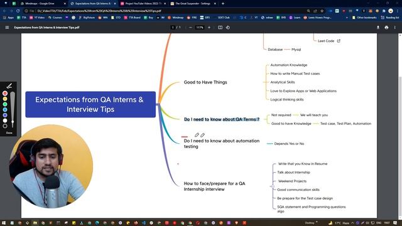Viewport: 402px width, 226px height.
Task: Expand the hidden bookmarks overflow chevron
Action: tap(347, 18)
